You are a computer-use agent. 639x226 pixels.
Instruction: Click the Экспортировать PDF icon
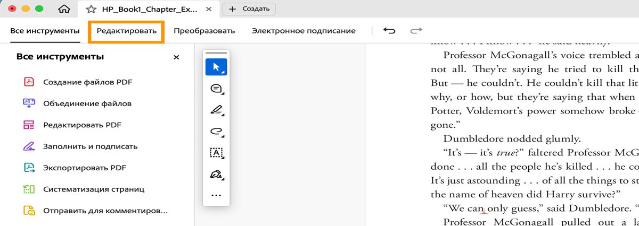(28, 168)
